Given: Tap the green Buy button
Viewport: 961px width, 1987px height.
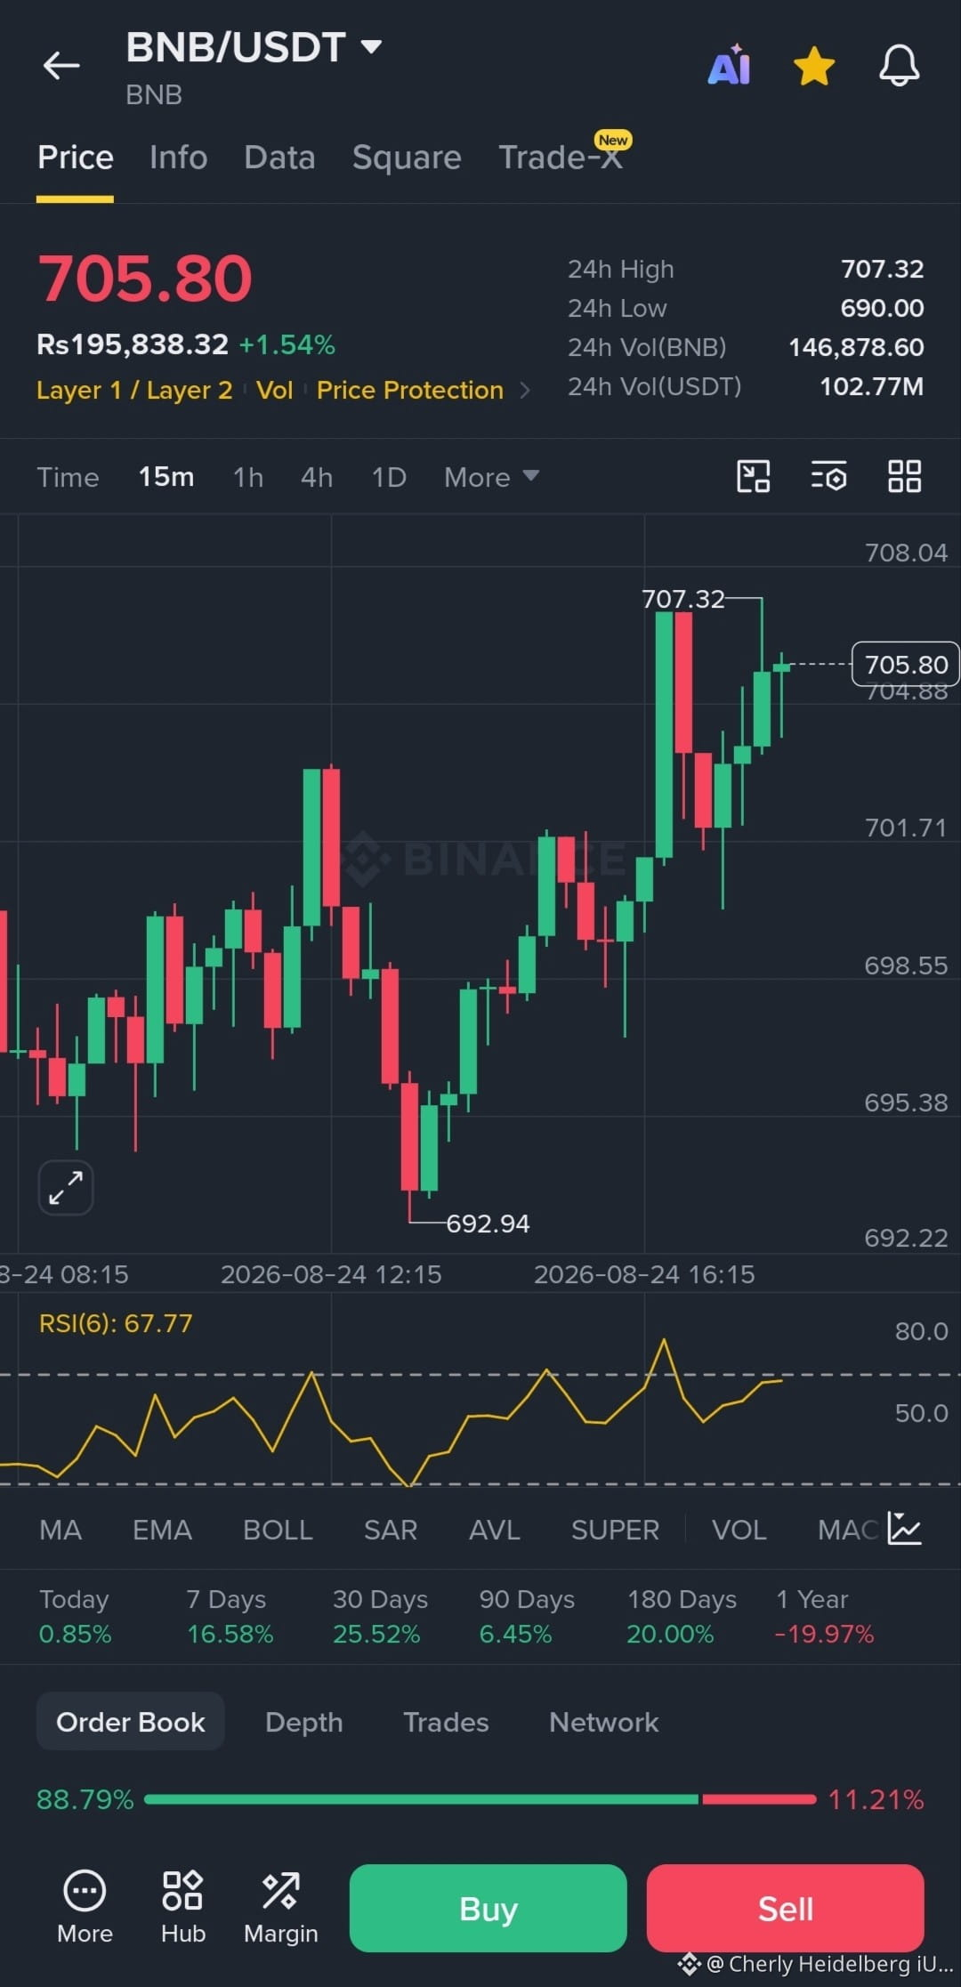Looking at the screenshot, I should [x=489, y=1908].
